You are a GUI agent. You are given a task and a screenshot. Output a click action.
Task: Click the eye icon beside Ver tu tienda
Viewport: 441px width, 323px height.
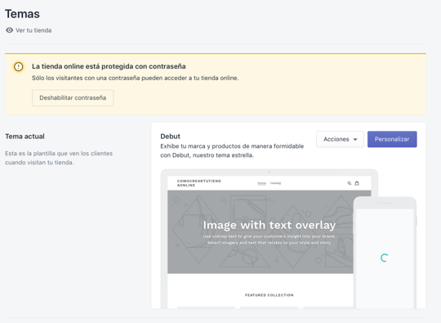10,30
